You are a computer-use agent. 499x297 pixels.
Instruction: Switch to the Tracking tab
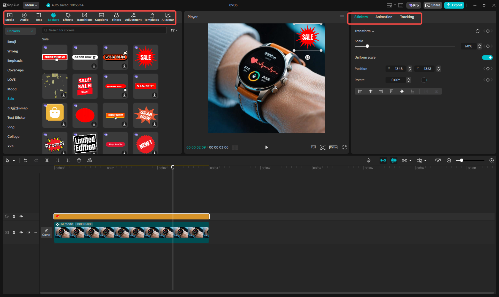pos(407,17)
